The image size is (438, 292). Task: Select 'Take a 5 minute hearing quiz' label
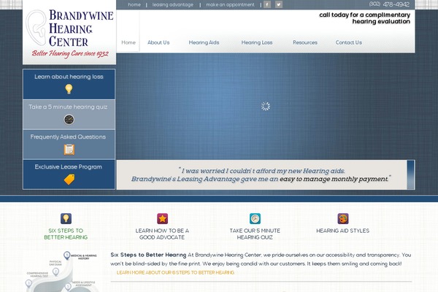pyautogui.click(x=68, y=107)
